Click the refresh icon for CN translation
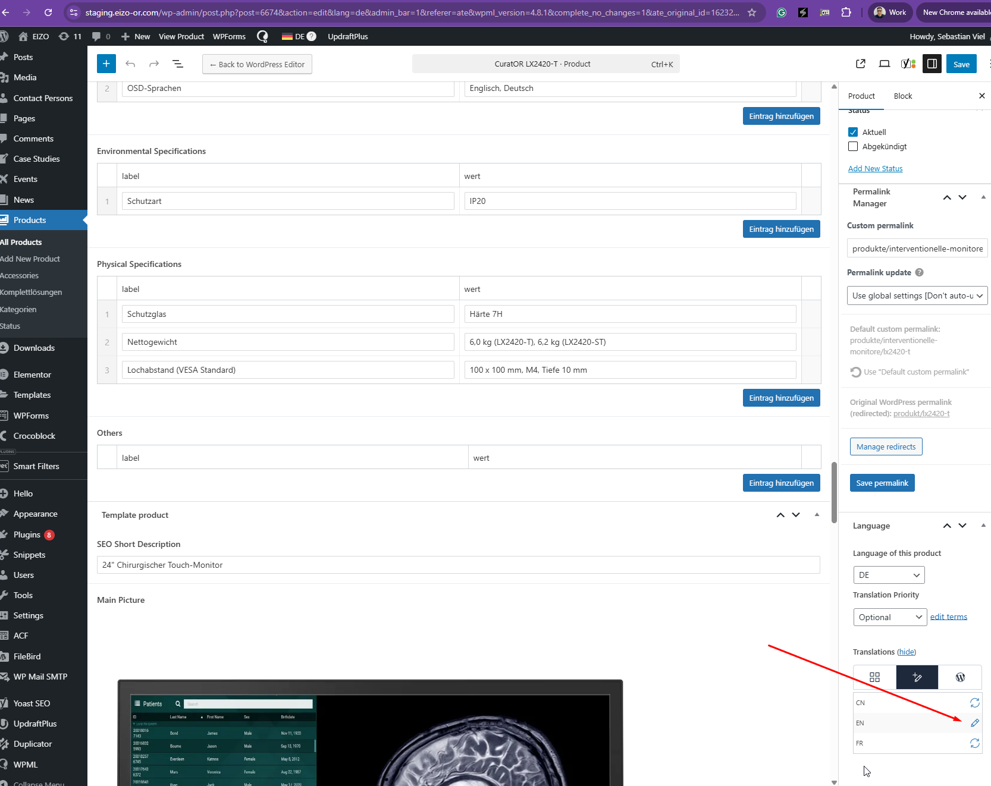 [974, 703]
